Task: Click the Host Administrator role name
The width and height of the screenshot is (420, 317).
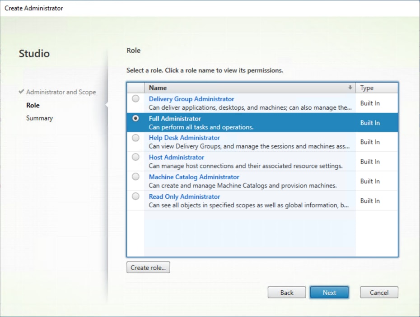Action: click(176, 157)
